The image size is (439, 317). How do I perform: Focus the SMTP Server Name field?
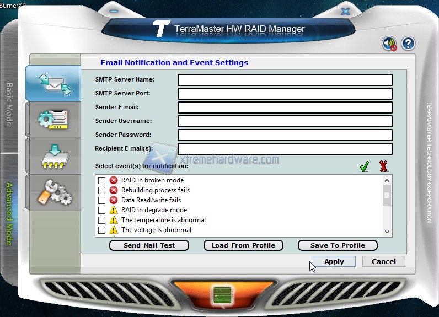[285, 80]
